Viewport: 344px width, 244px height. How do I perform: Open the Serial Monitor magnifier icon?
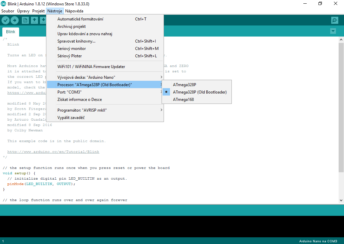pyautogui.click(x=335, y=20)
